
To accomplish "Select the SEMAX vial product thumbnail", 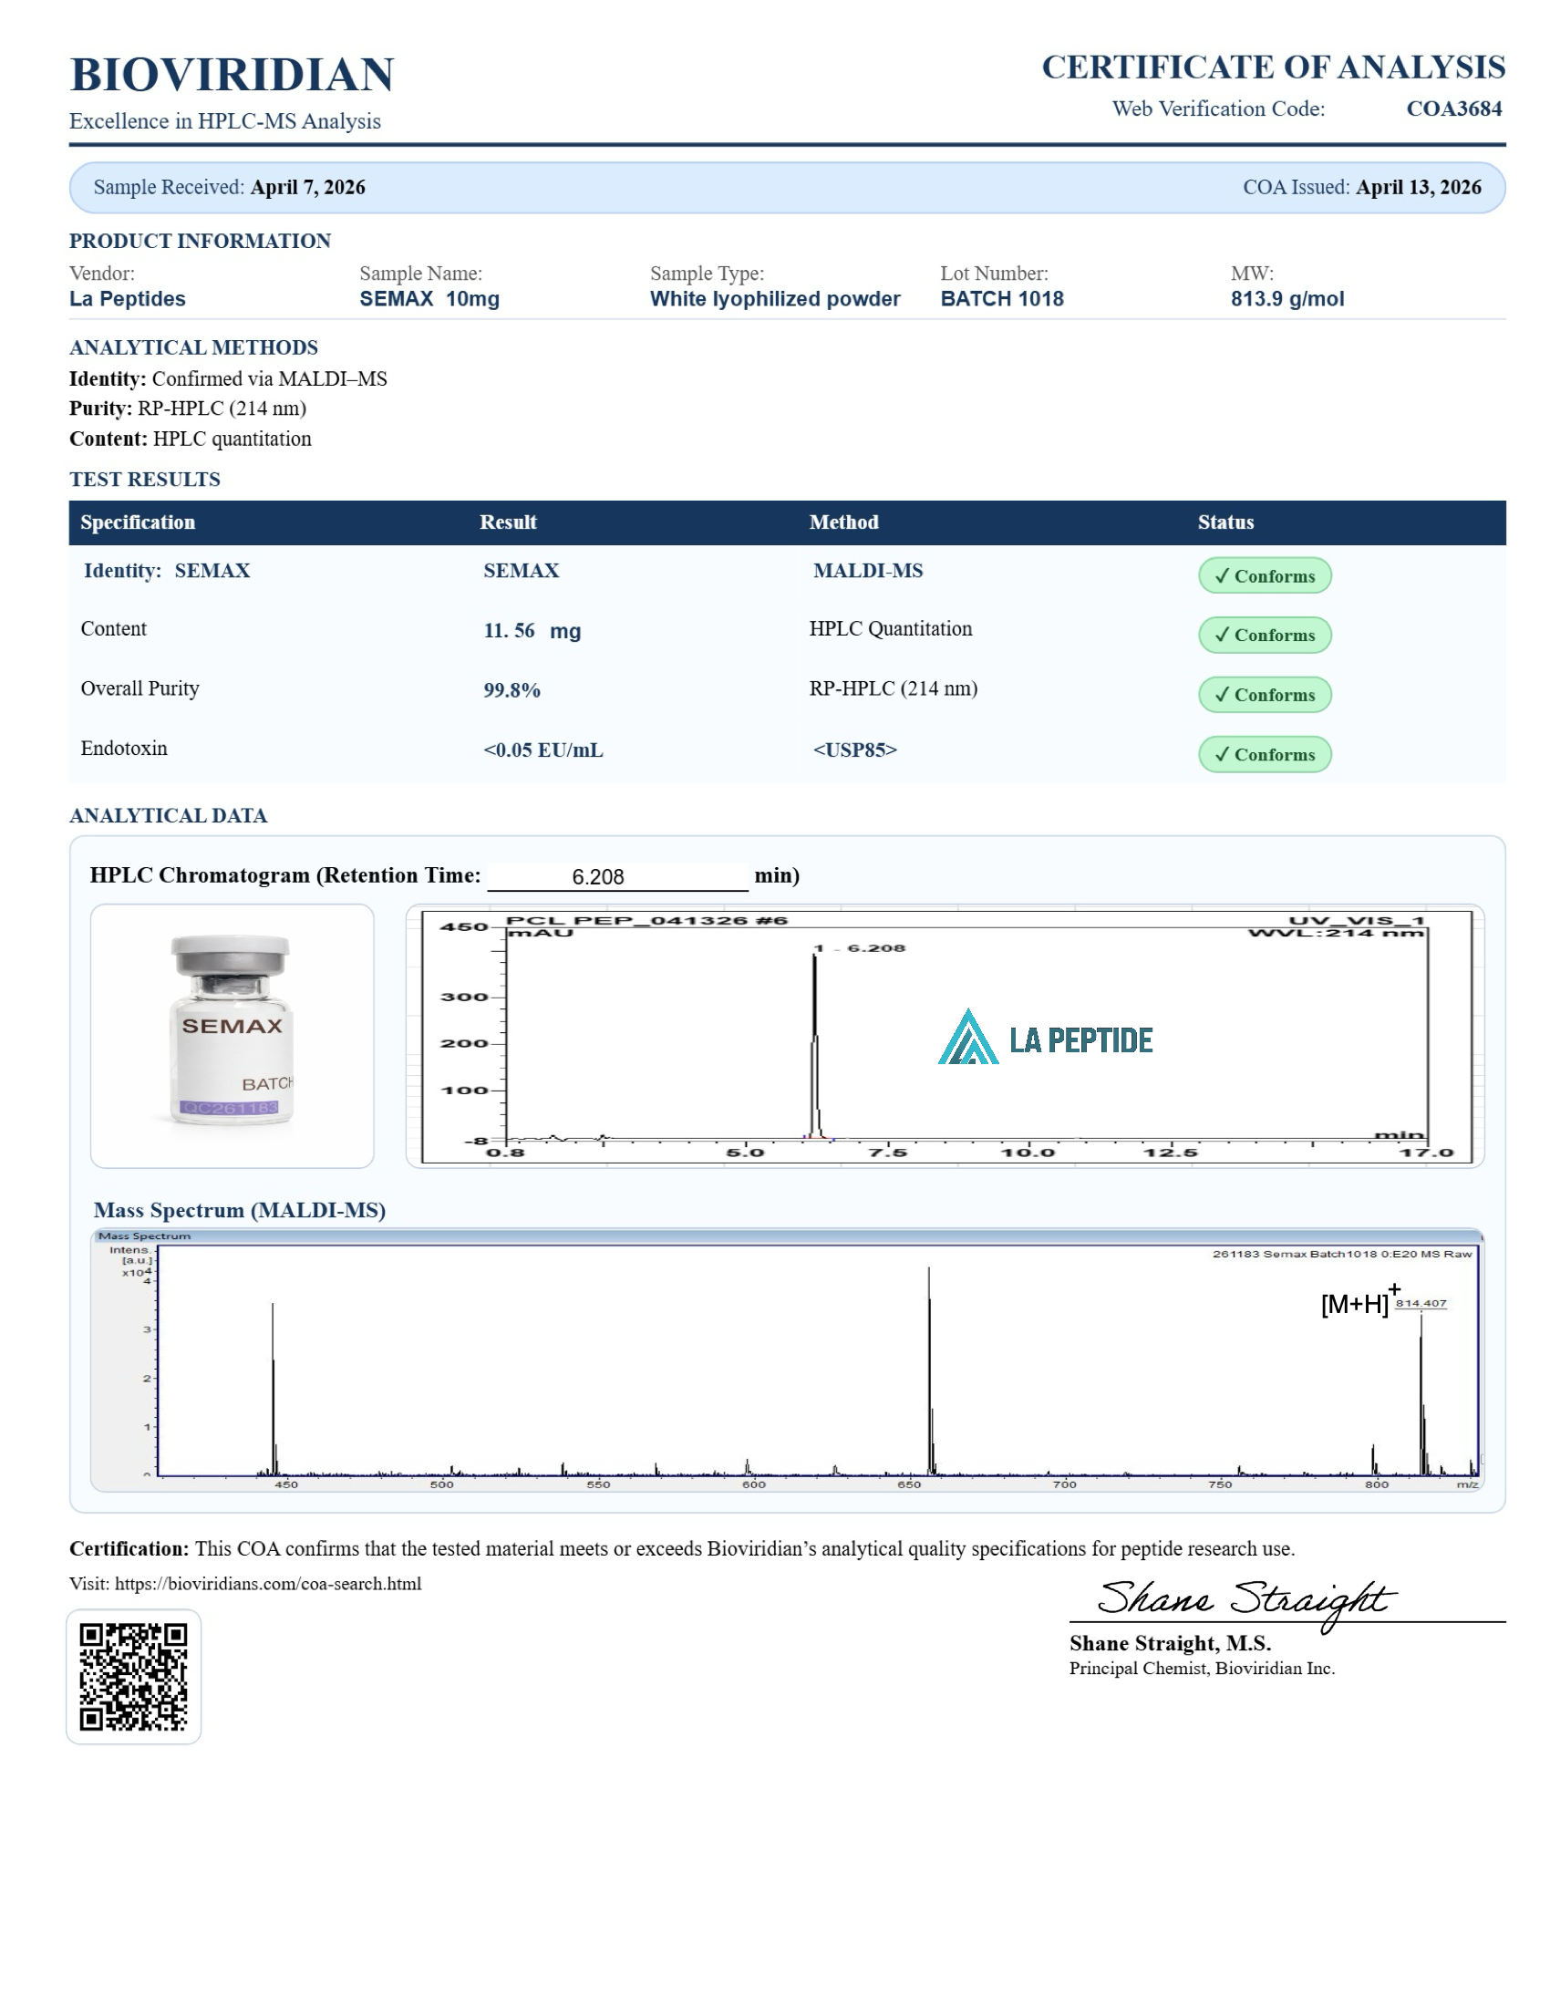I will 232,1035.
